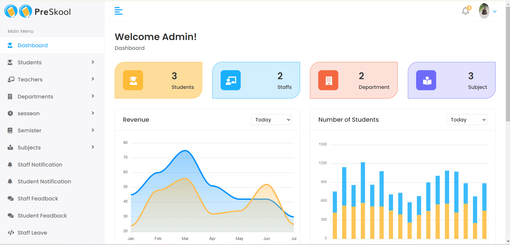Click the blue Staffs card icon
Viewport: 510px width, 245px height.
point(231,80)
